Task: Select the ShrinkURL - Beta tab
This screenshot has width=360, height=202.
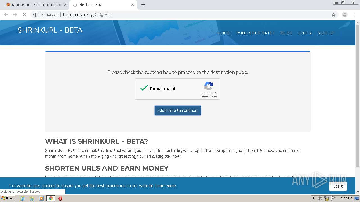Action: [x=103, y=5]
